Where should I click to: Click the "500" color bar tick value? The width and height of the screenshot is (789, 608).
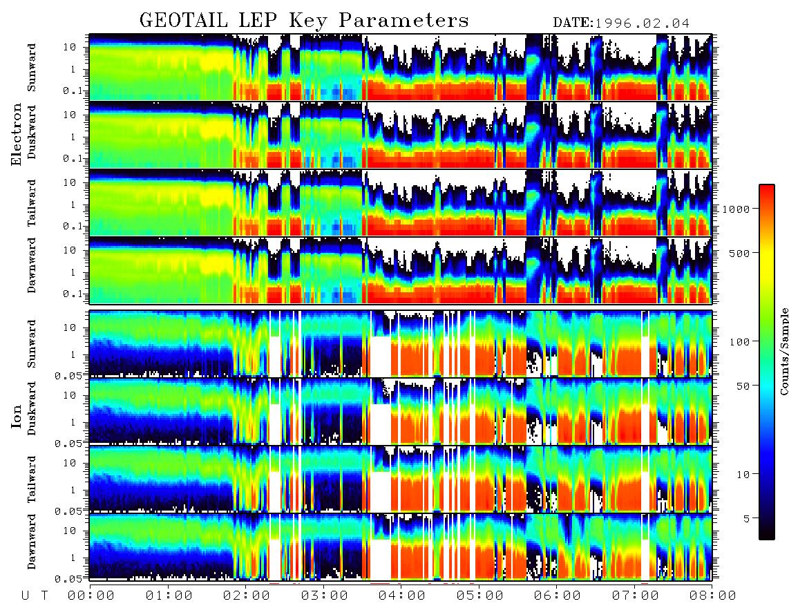739,253
